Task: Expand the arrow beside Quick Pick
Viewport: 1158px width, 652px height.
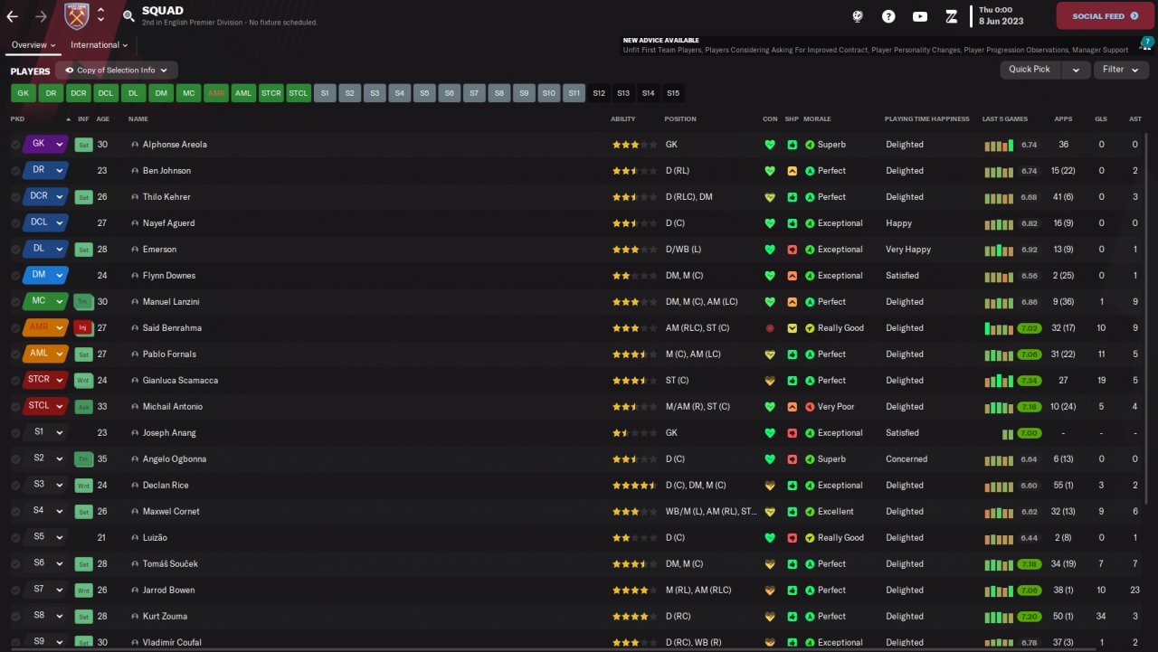Action: tap(1075, 70)
